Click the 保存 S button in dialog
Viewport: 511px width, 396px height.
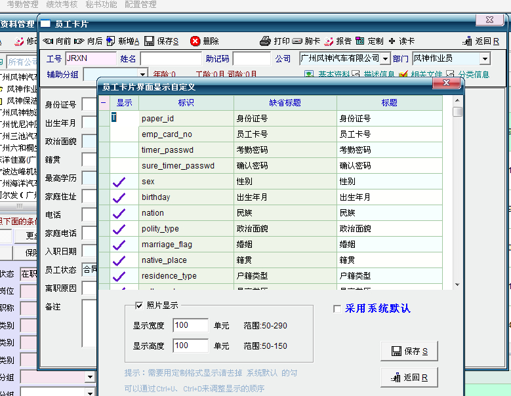[409, 351]
